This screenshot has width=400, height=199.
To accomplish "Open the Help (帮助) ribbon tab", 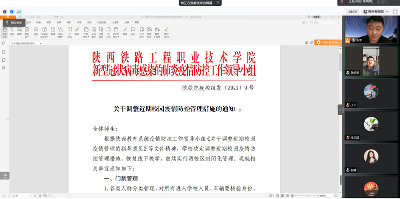I will (x=137, y=22).
